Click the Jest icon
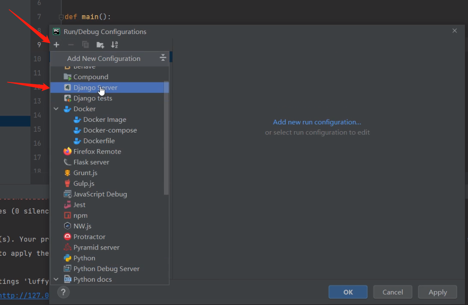Viewport: 468px width, 305px height. (x=68, y=205)
